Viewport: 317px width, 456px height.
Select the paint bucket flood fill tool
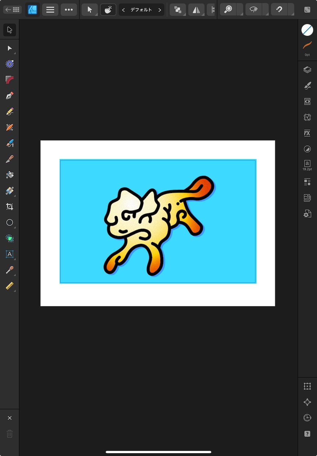[x=10, y=175]
